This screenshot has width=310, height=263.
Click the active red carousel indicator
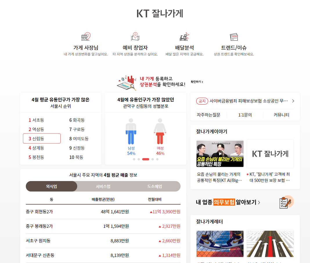146,159
